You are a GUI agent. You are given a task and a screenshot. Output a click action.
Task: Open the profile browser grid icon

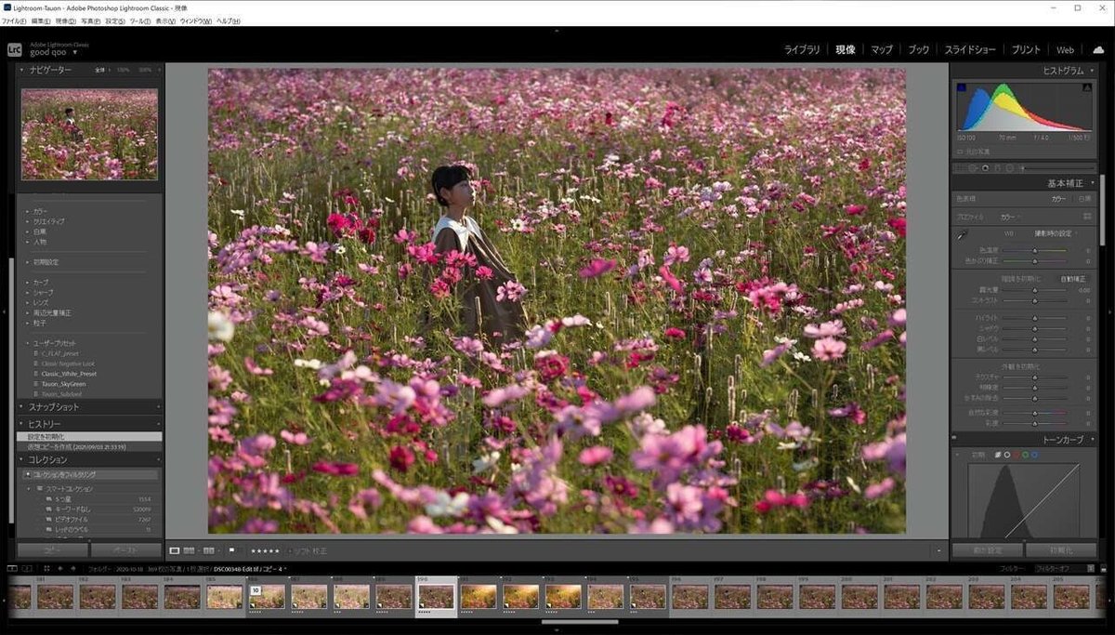point(1087,216)
